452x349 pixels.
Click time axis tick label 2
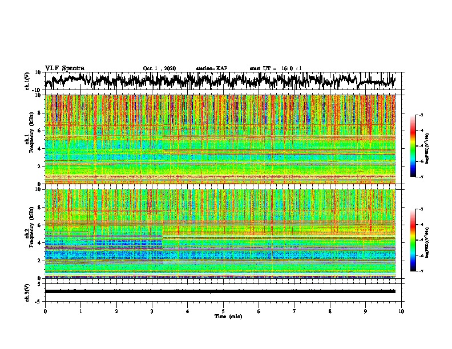(x=116, y=311)
